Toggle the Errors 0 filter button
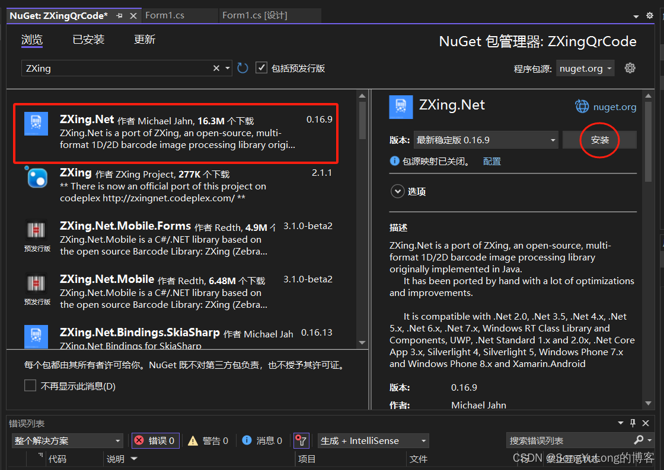 [x=155, y=441]
